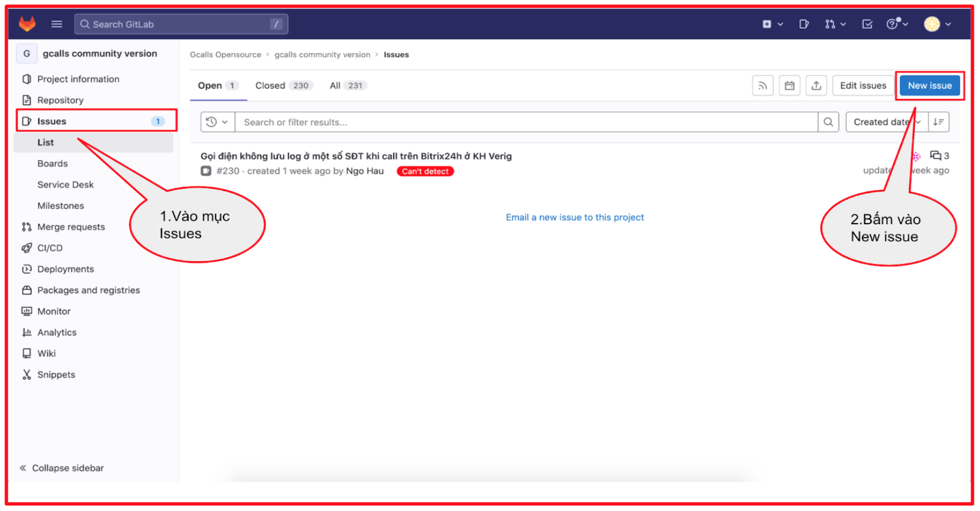This screenshot has width=980, height=511.
Task: Expand the create new plus dropdown
Action: pos(772,24)
